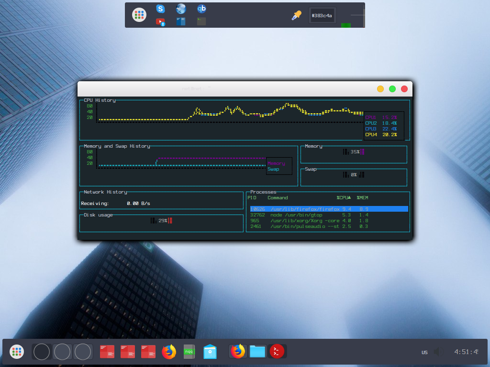Viewport: 490px width, 367px height.
Task: Click the Network History panel title
Action: (105, 192)
